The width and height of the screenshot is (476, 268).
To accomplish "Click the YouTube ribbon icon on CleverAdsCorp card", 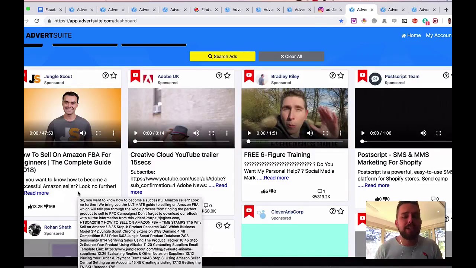I will coord(249,211).
